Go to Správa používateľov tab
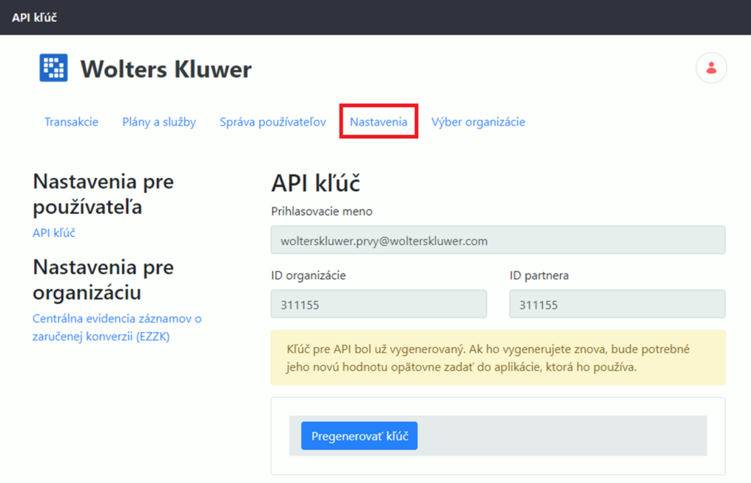 tap(272, 122)
